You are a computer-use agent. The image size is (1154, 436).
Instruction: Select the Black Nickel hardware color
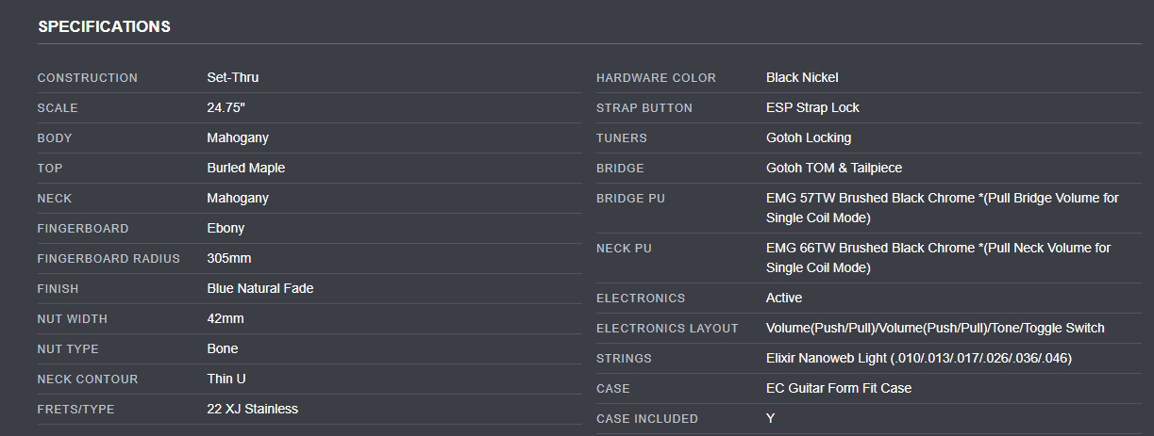coord(802,77)
